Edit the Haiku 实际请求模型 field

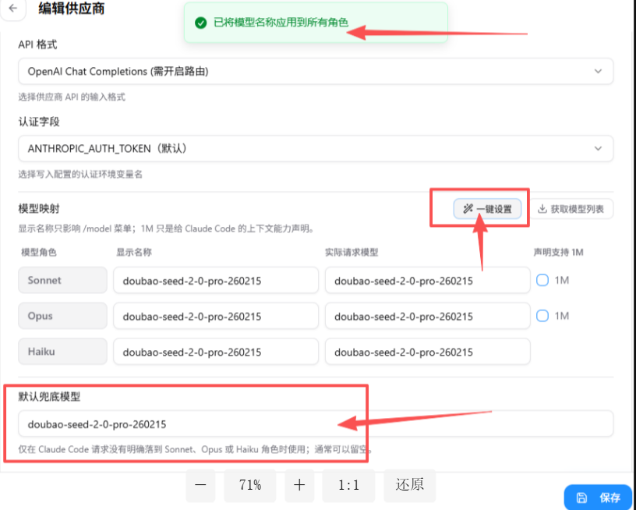tap(428, 352)
